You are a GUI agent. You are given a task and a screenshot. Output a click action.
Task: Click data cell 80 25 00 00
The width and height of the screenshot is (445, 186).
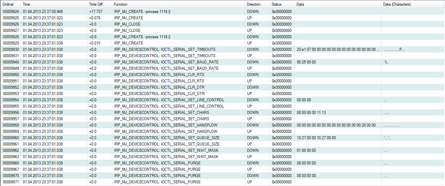tap(306, 62)
